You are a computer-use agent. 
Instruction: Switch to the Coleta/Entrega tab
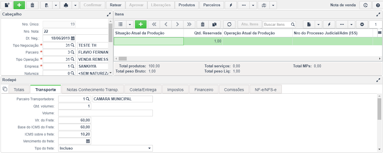(143, 90)
